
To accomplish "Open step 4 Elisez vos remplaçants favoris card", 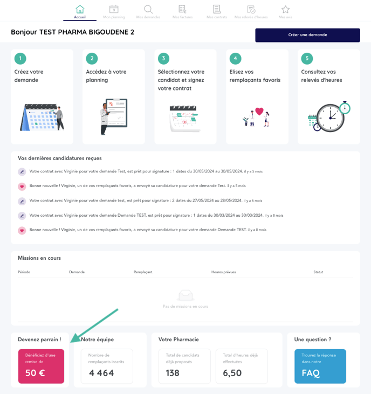I will coord(257,97).
